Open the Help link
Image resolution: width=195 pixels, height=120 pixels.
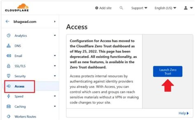184,113
